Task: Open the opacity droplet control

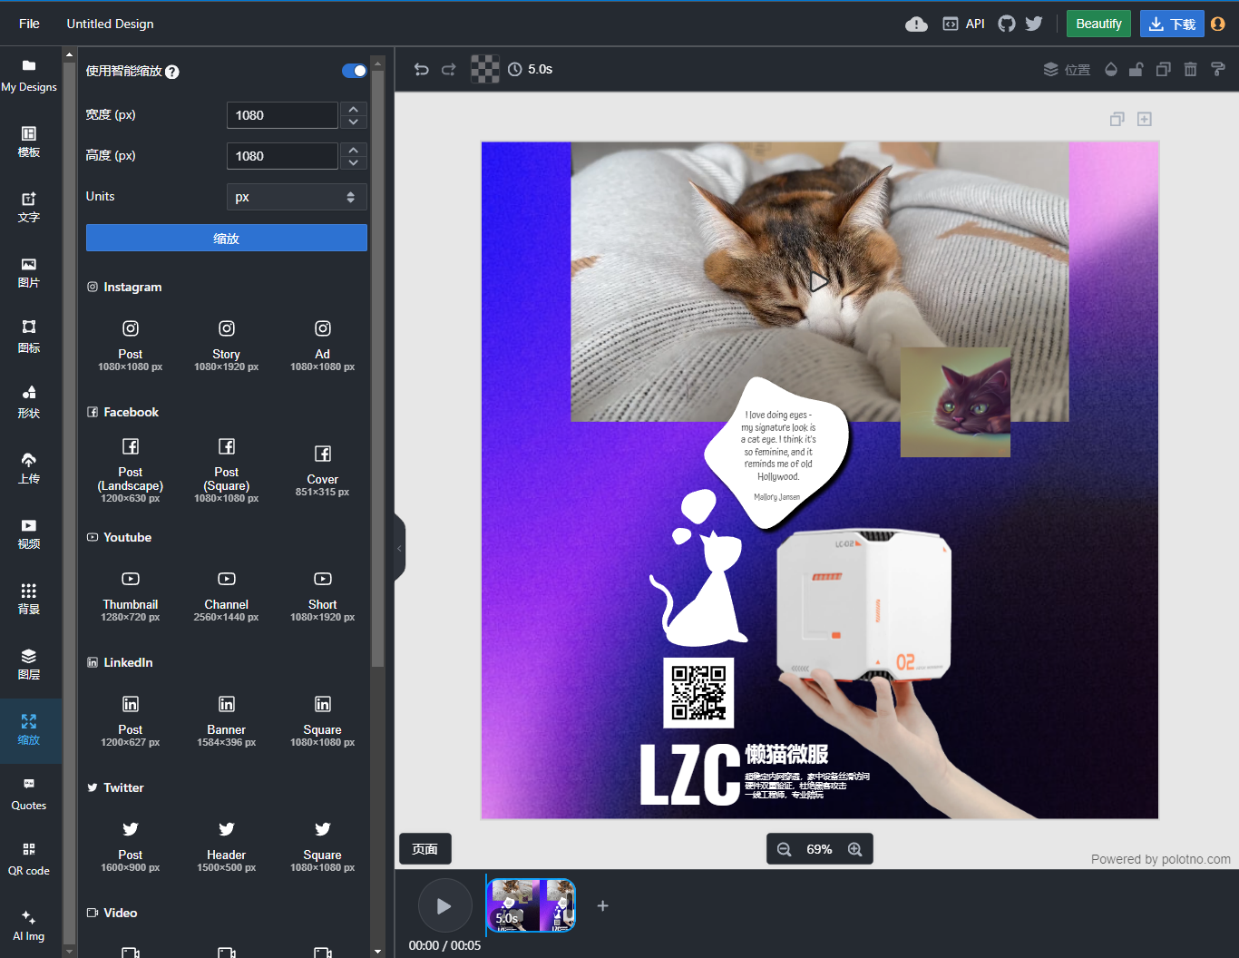Action: 1111,69
